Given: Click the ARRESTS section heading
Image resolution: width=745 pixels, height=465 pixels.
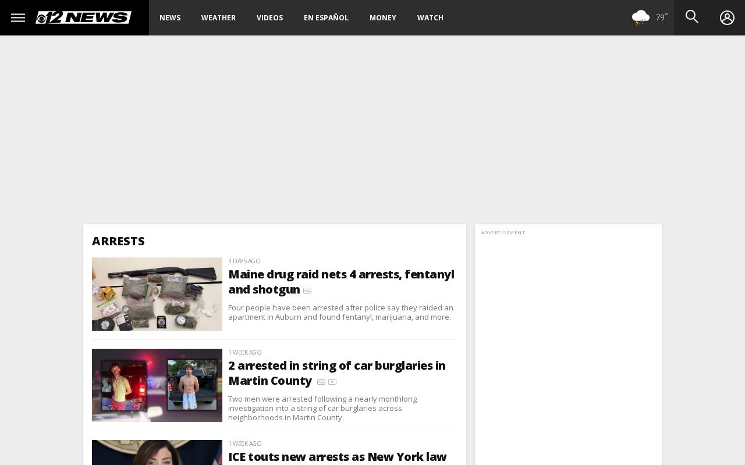Looking at the screenshot, I should click(x=118, y=241).
